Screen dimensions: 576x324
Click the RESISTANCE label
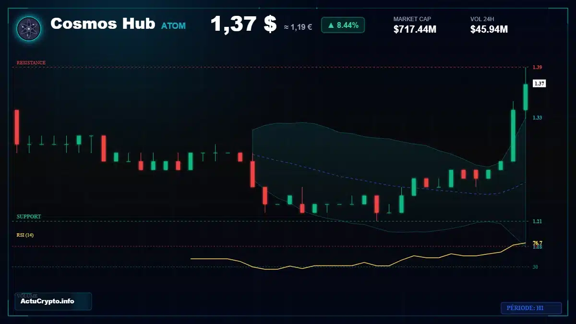click(x=31, y=63)
